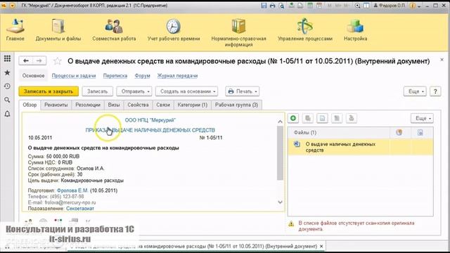Switch to the Обзор tab

(x=30, y=105)
